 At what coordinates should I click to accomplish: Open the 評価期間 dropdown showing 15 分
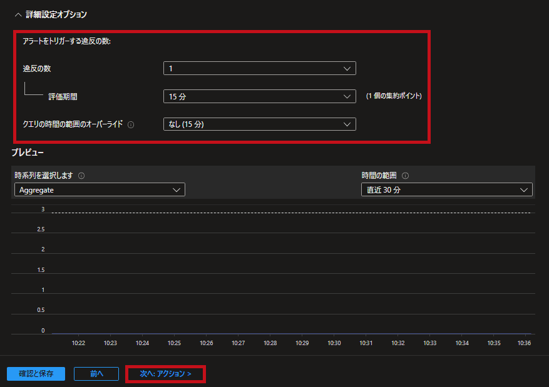point(259,96)
